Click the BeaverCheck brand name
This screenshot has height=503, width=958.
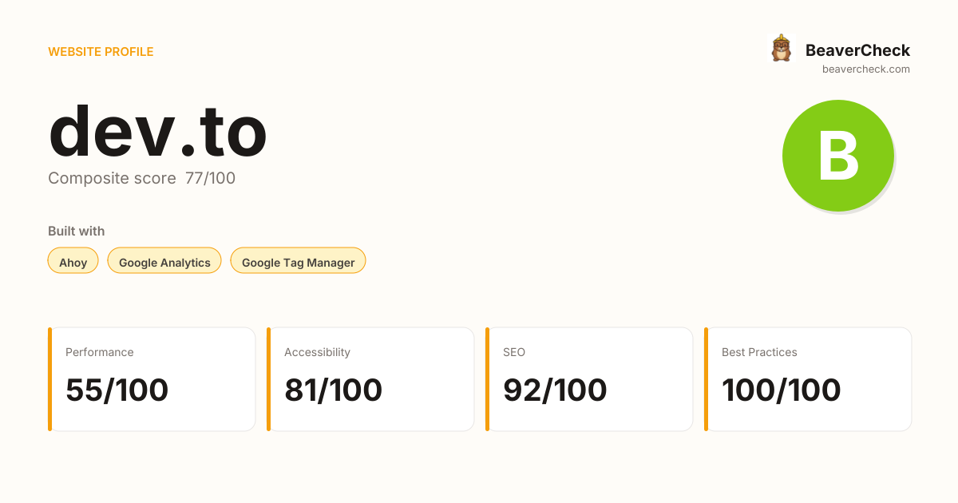click(x=857, y=50)
